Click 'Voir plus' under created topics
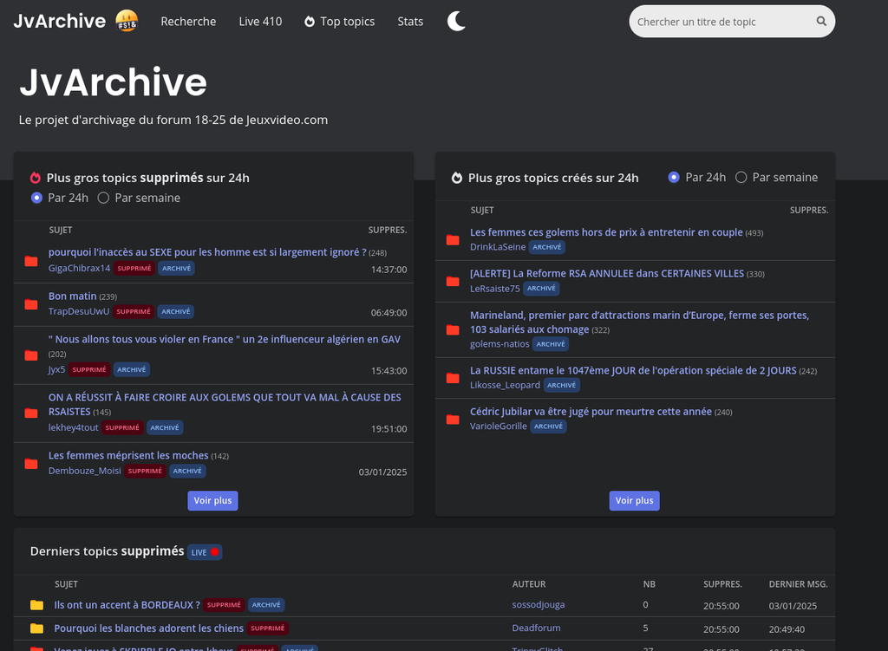 click(634, 501)
